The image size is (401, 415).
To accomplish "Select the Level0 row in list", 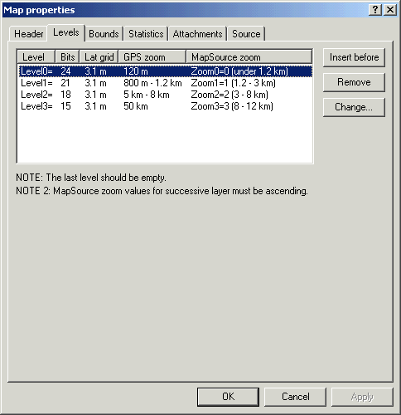I will (x=166, y=71).
